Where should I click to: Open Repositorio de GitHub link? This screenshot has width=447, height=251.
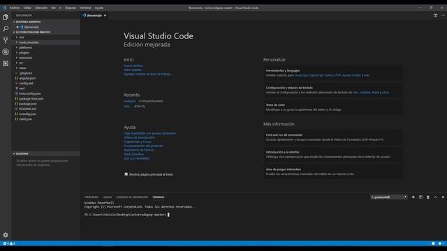tap(138, 150)
